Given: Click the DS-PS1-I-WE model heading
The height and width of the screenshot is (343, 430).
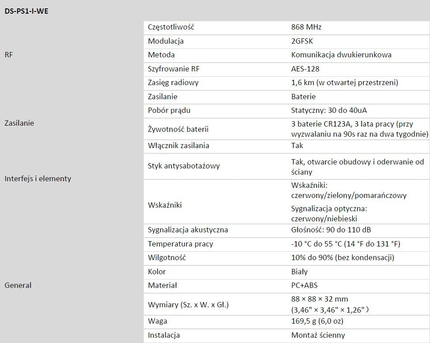Looking at the screenshot, I should pos(26,11).
